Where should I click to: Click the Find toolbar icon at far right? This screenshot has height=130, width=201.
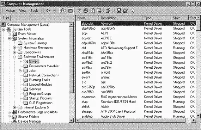click(x=132, y=11)
